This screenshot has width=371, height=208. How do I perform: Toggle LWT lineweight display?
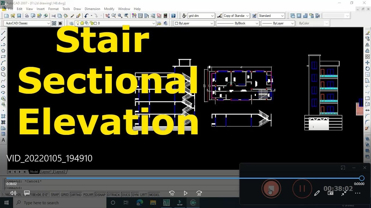(143, 195)
